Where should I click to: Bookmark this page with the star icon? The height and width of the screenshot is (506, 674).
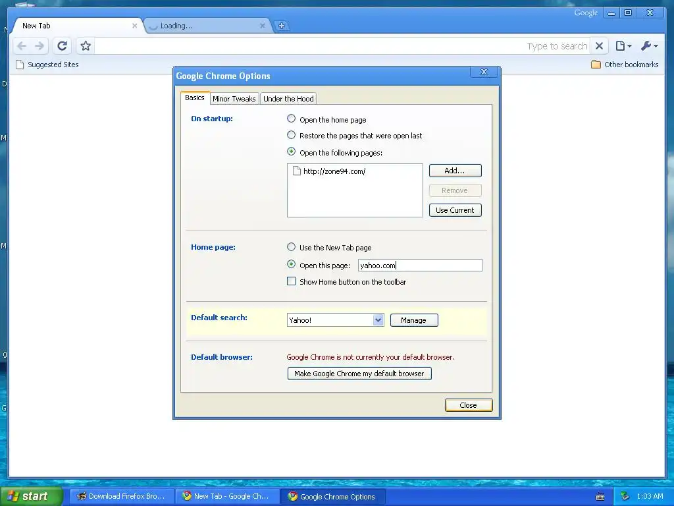[x=86, y=45]
